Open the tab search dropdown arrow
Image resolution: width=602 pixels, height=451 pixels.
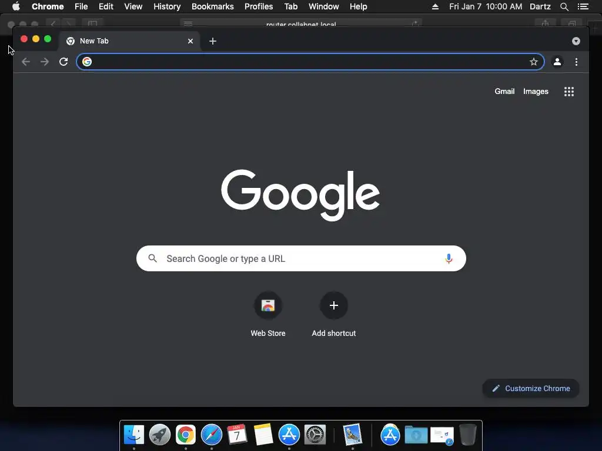coord(576,41)
